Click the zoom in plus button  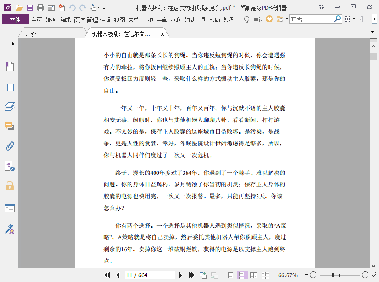click(x=365, y=275)
